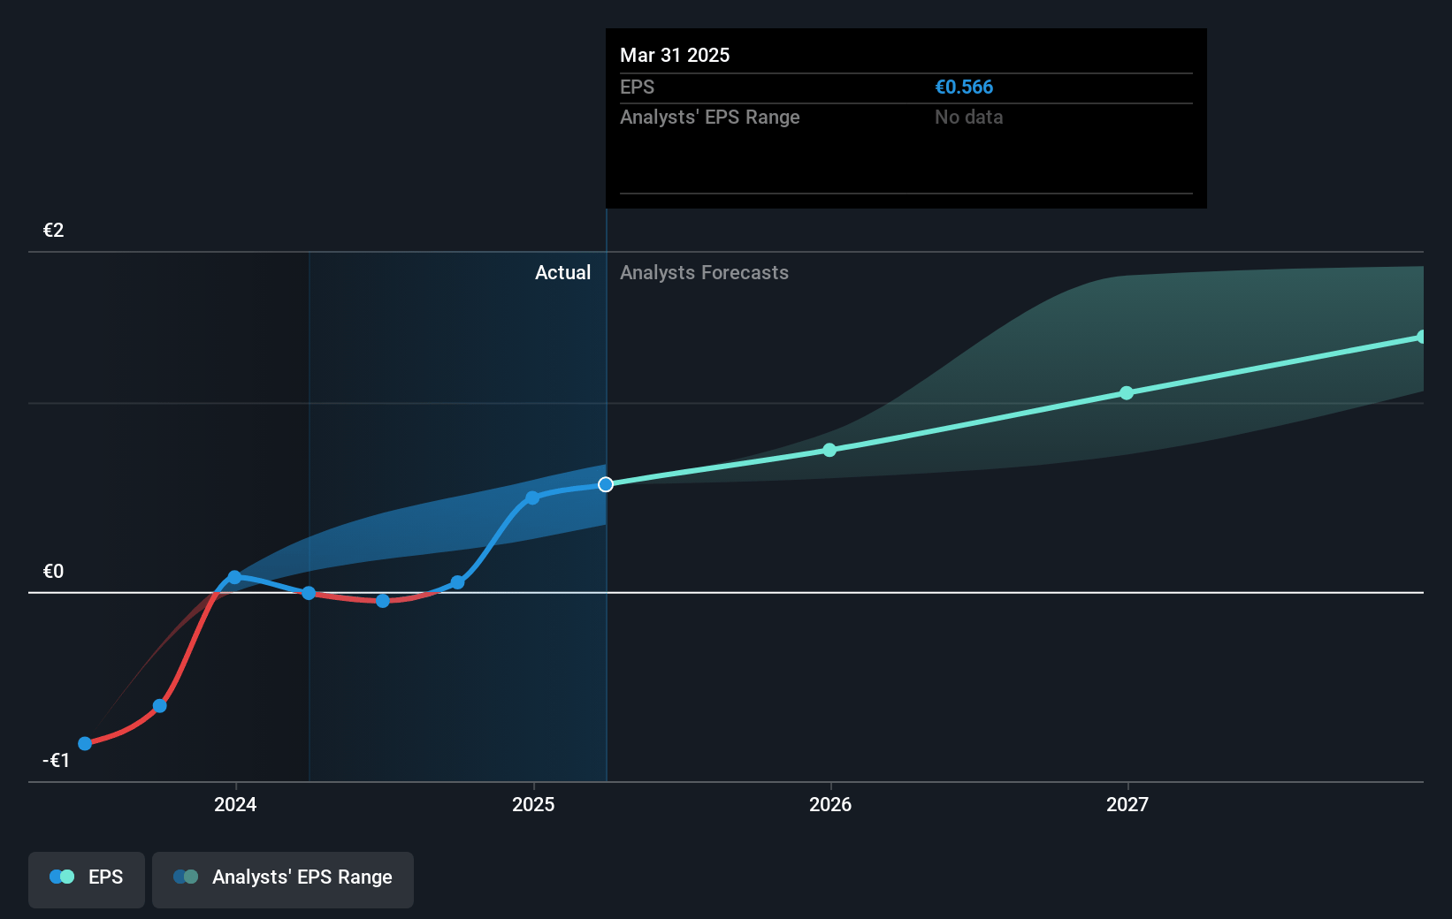Image resolution: width=1452 pixels, height=919 pixels.
Task: Click the 2027 x-axis label
Action: (x=1127, y=804)
